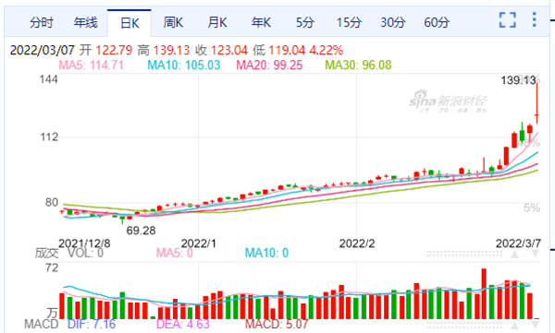
Task: Click the 112 price axis label
Action: [49, 137]
